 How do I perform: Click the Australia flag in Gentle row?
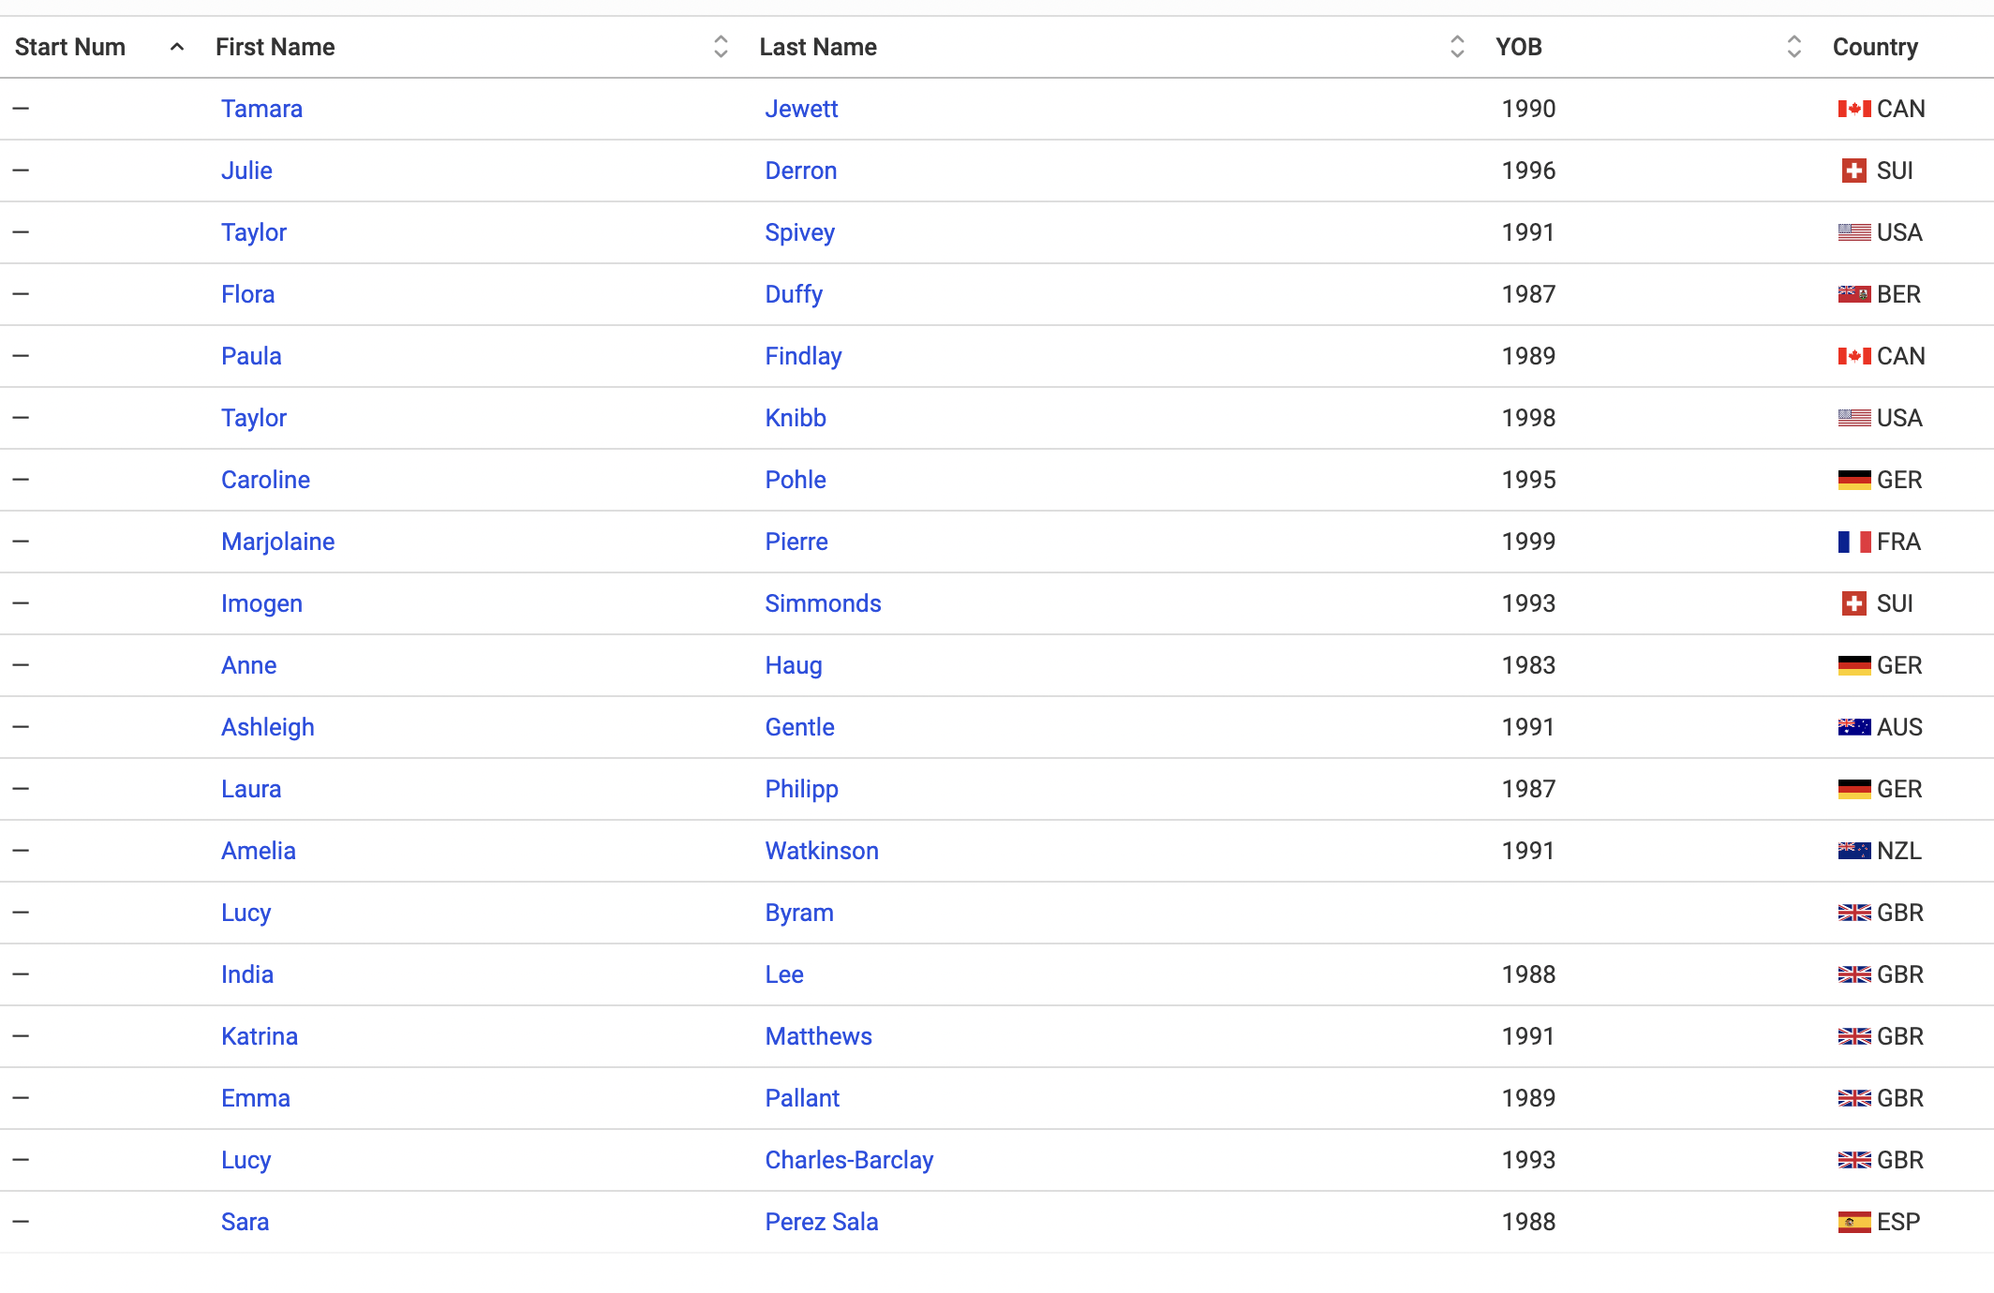pyautogui.click(x=1853, y=728)
